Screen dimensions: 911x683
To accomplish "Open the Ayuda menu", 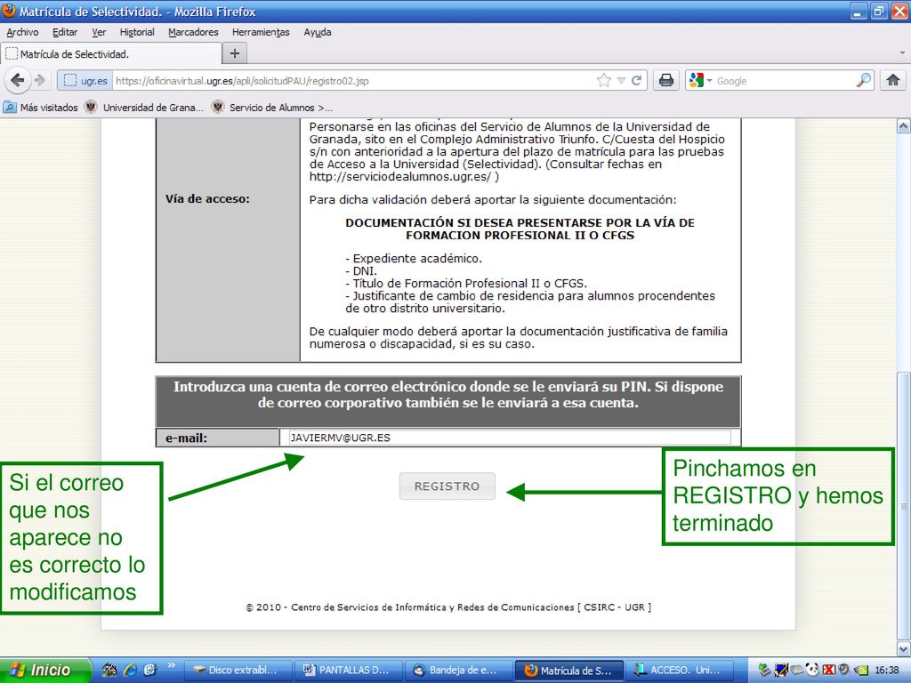I will point(318,32).
